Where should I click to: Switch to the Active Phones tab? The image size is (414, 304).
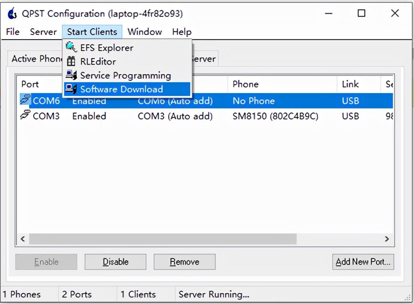click(x=35, y=58)
